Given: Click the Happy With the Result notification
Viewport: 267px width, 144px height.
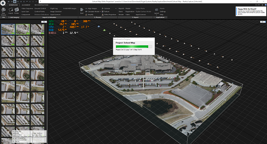Looking at the screenshot, I should point(251,12).
